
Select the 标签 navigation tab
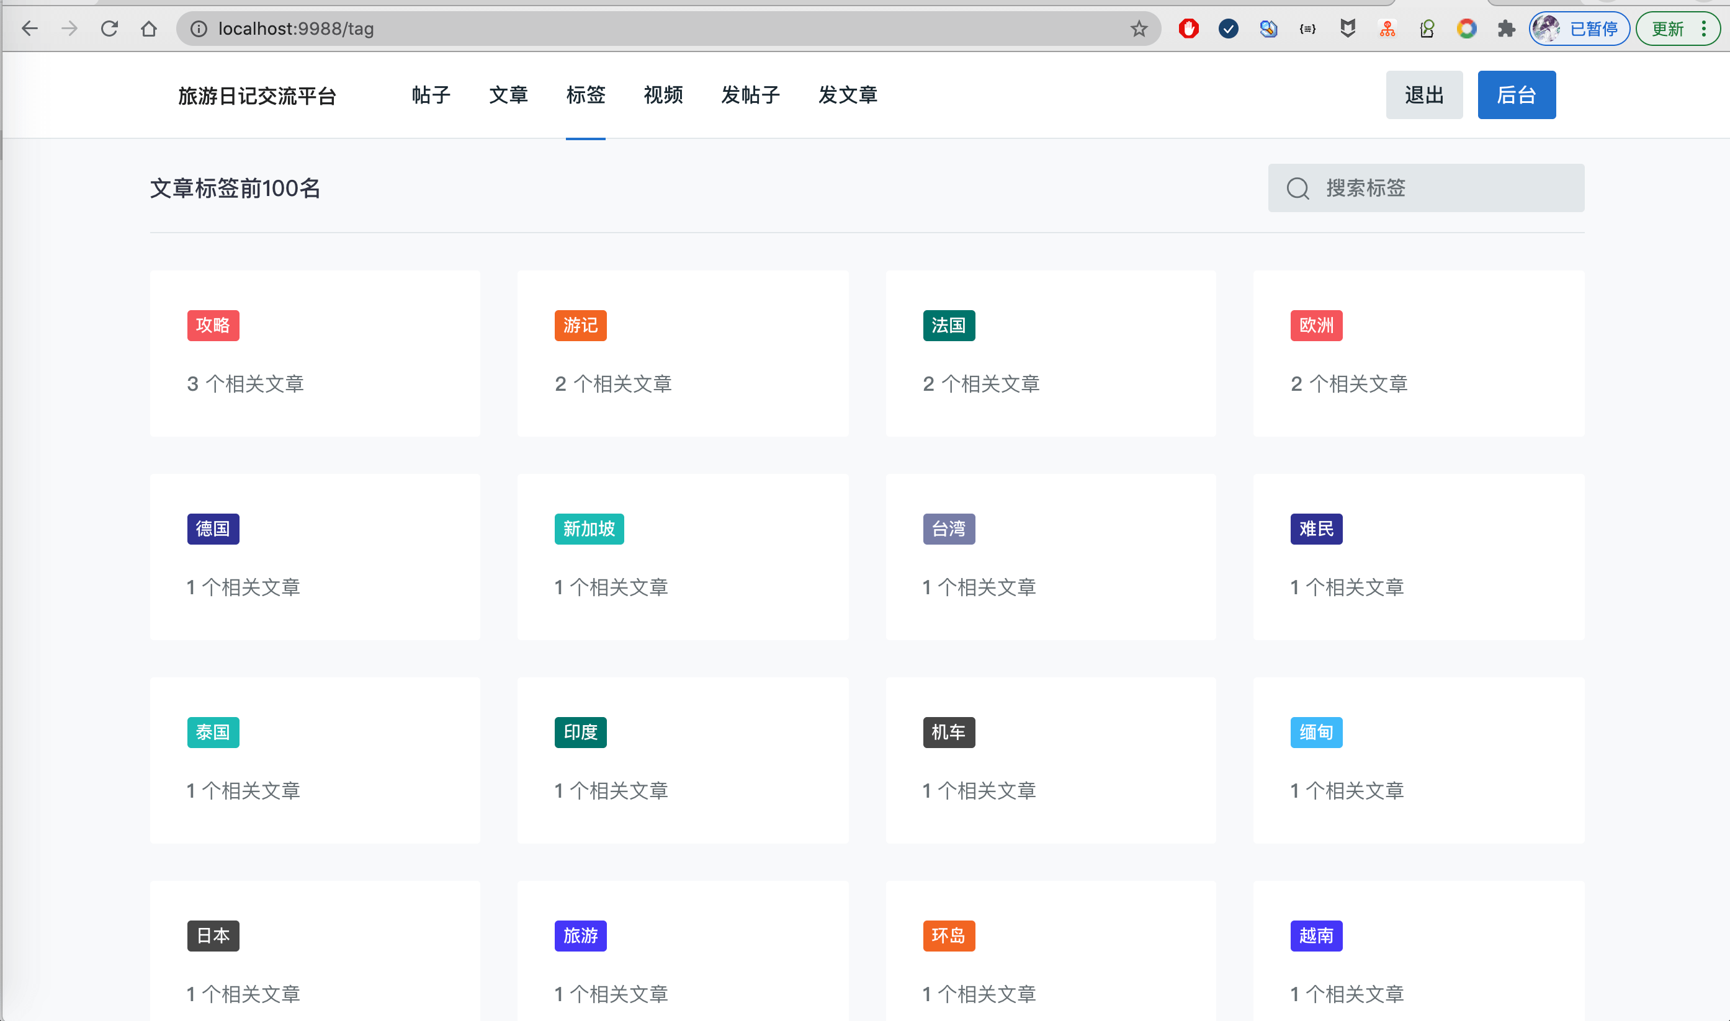(x=586, y=95)
